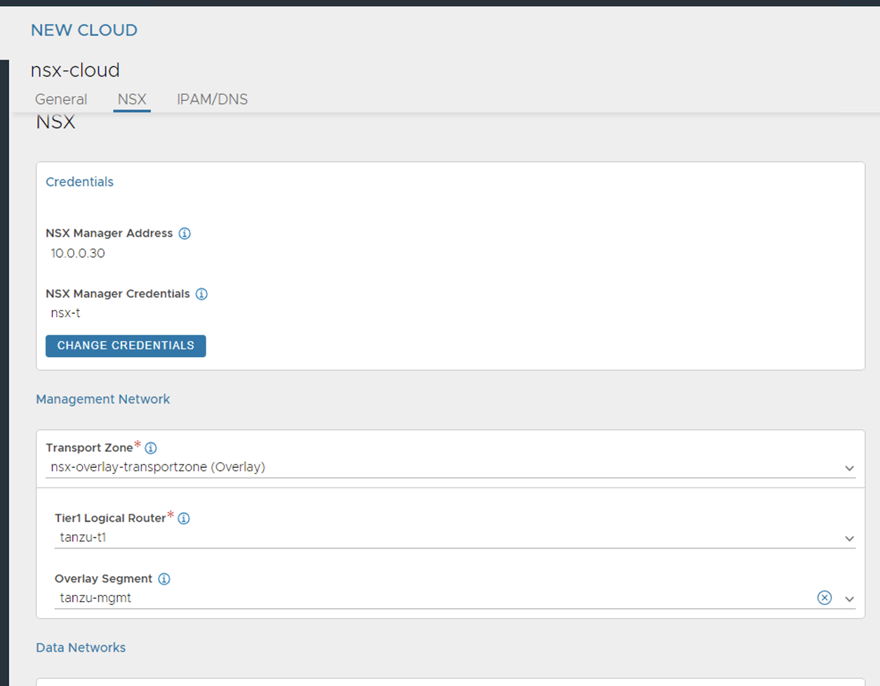Click the tanzu-mgmt segment field

(455, 598)
